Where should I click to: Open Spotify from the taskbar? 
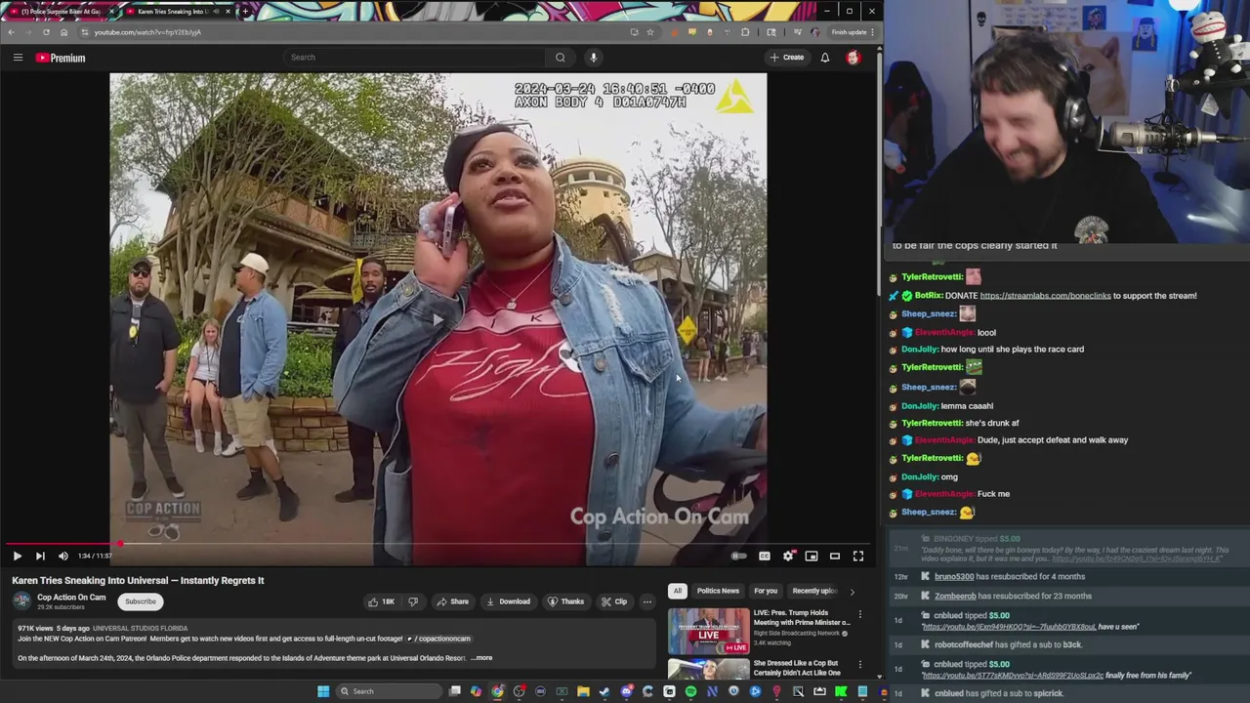tap(690, 691)
